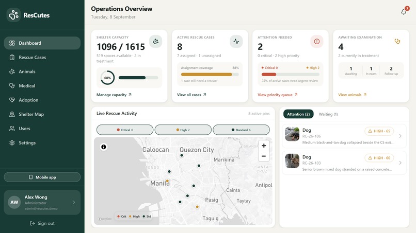Click the orange pin near Pasig
This screenshot has height=233, width=416.
(197, 207)
